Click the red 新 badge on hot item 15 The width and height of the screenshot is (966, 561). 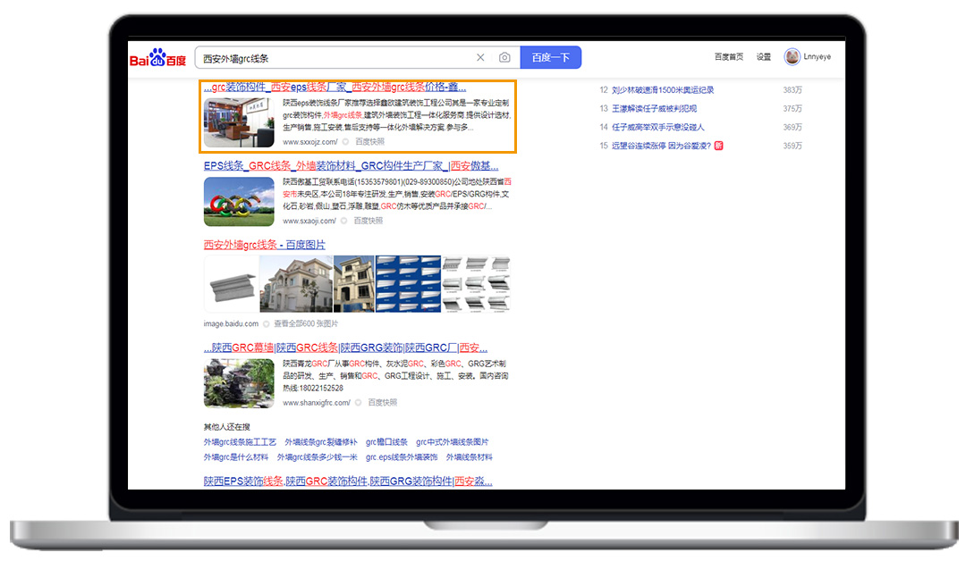point(718,146)
